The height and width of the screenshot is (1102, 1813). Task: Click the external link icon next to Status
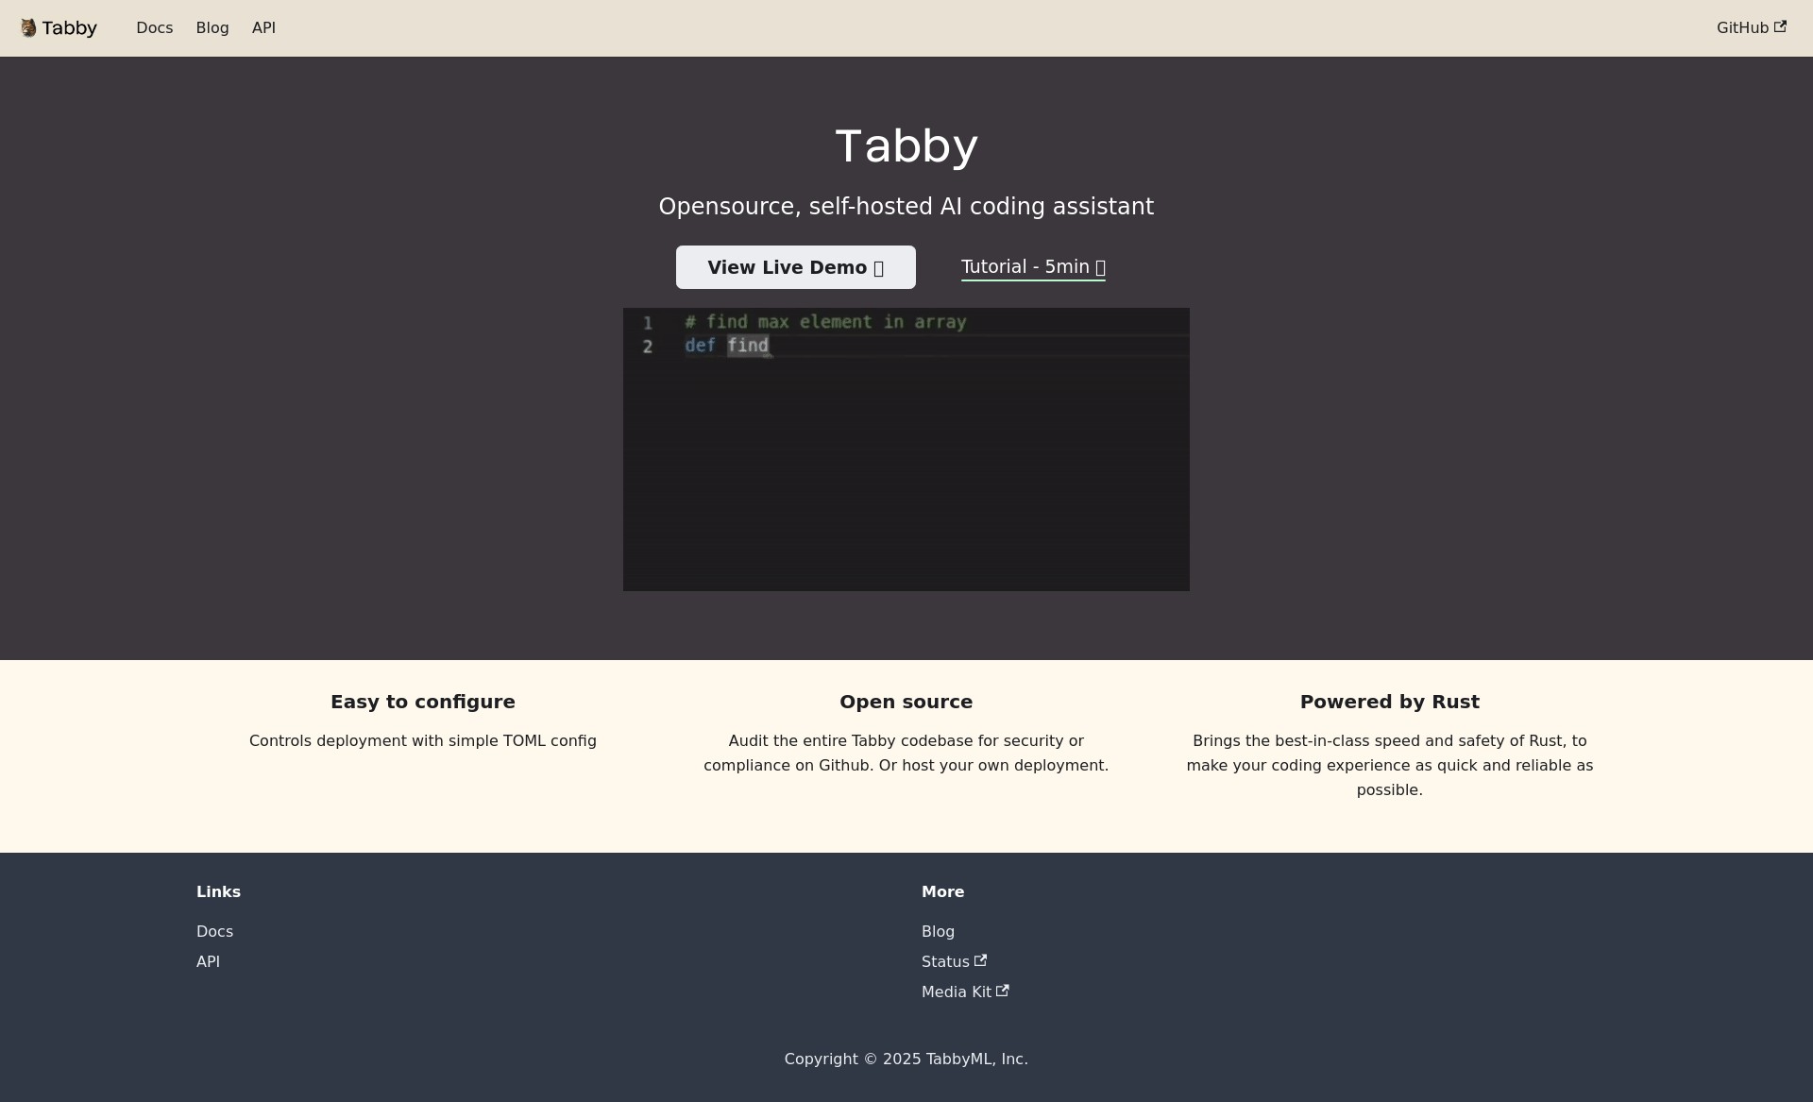tap(981, 959)
